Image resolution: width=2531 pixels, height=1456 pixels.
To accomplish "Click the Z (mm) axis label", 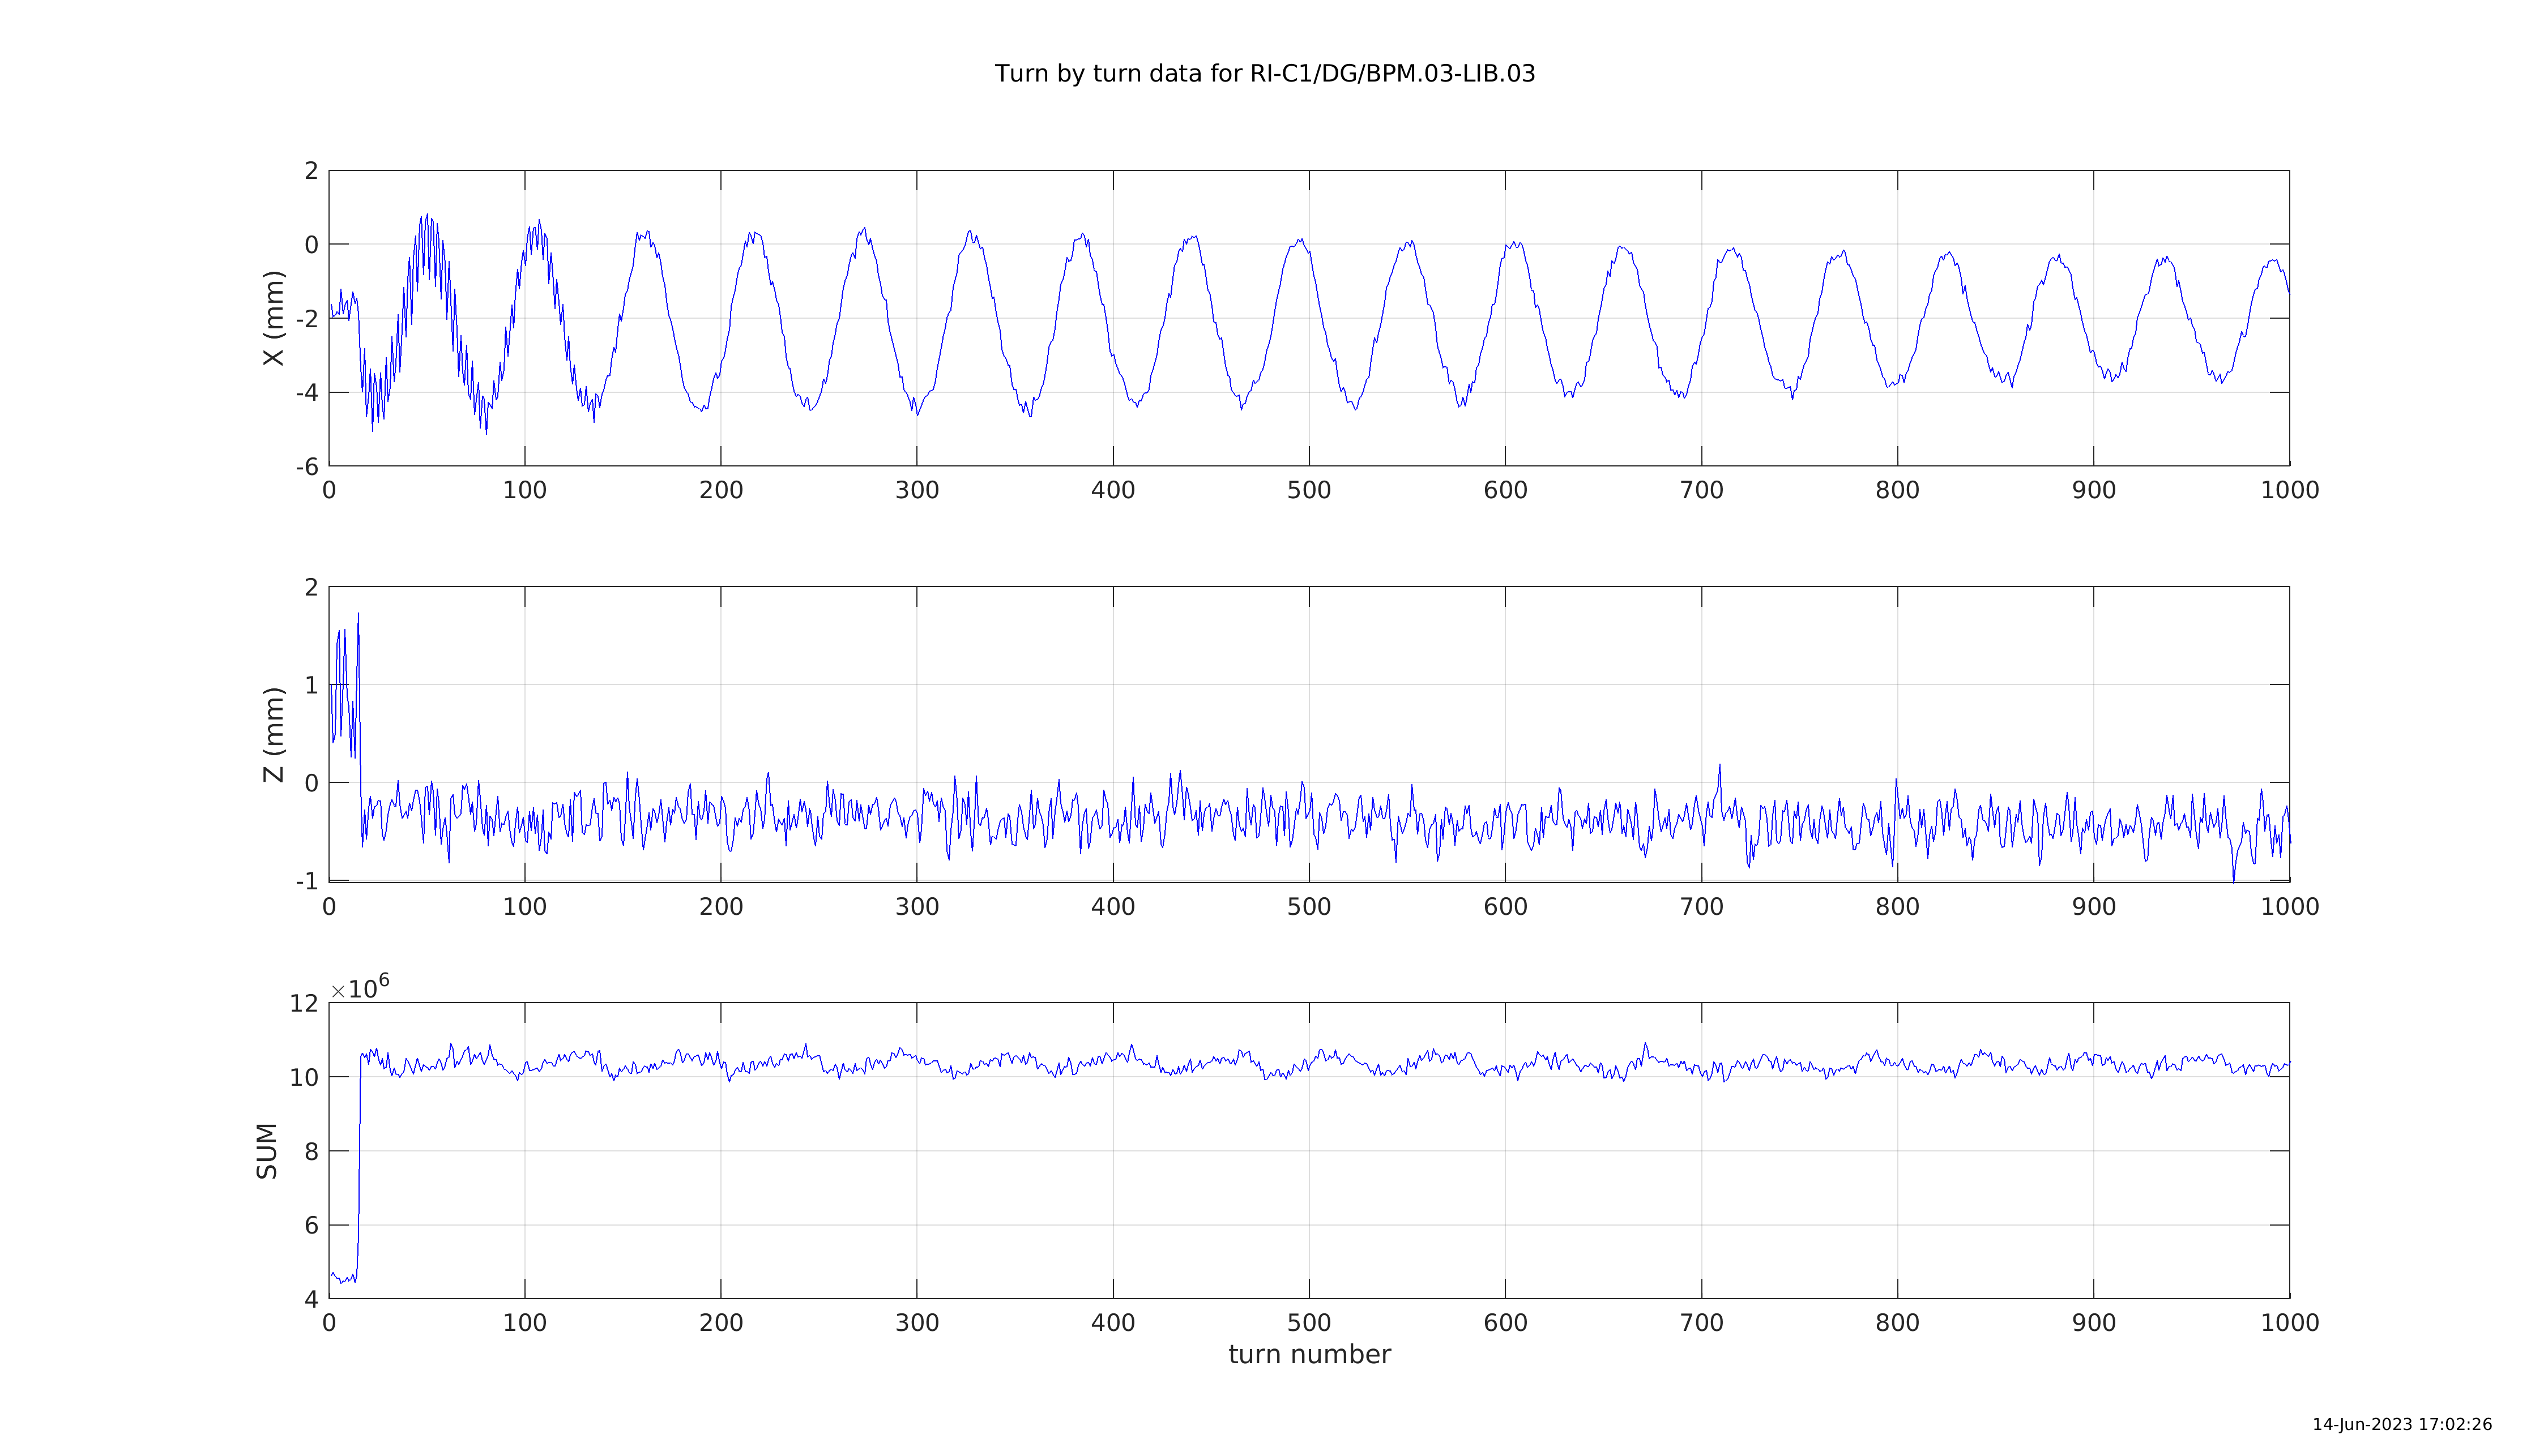I will pyautogui.click(x=274, y=734).
